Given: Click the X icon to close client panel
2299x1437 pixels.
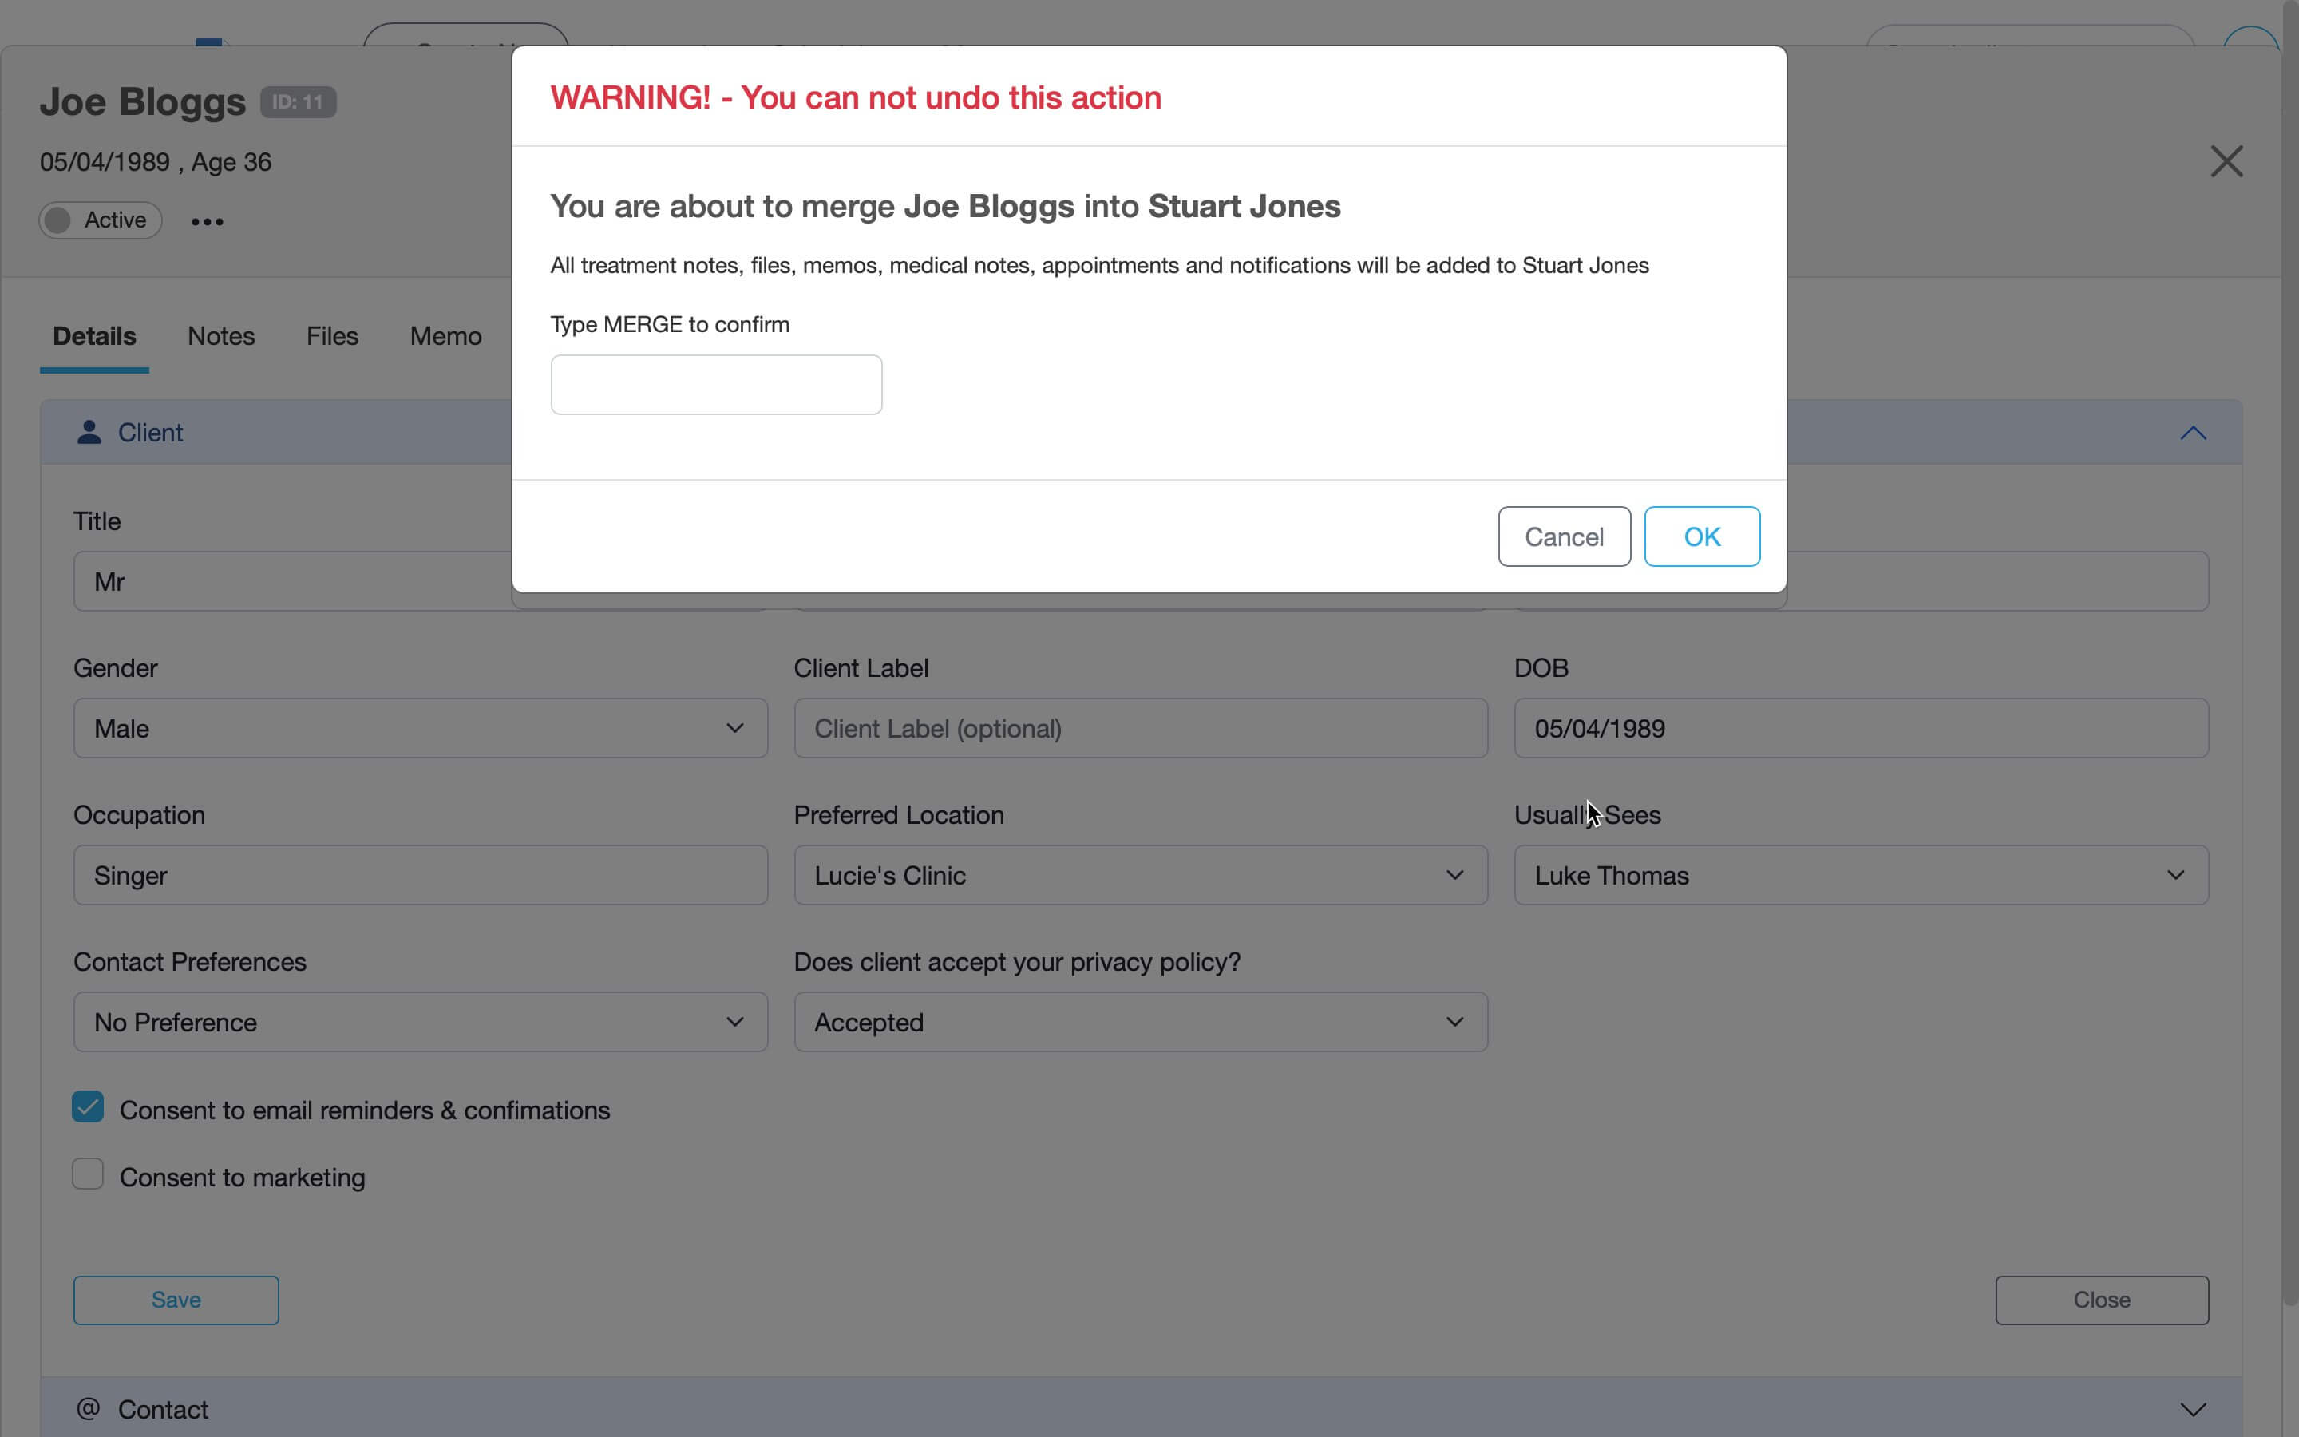Looking at the screenshot, I should (x=2226, y=161).
